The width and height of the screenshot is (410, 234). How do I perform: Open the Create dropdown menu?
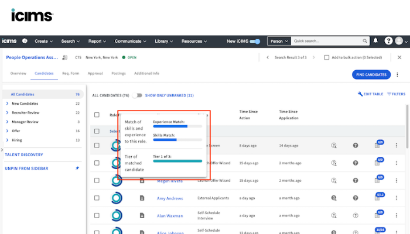click(x=44, y=42)
